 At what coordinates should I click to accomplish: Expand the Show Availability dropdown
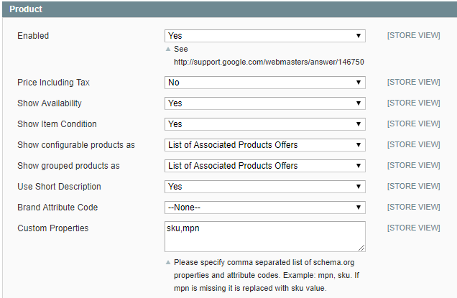pos(264,103)
